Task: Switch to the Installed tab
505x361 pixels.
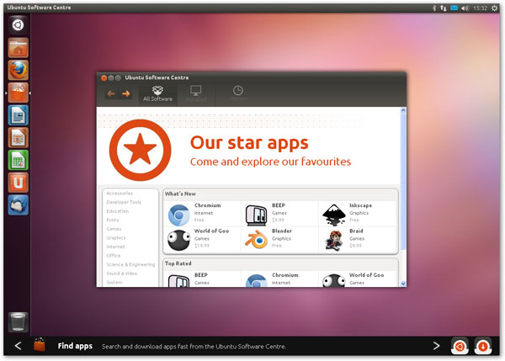Action: (x=196, y=93)
